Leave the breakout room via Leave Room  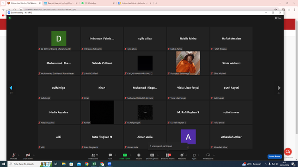275,156
